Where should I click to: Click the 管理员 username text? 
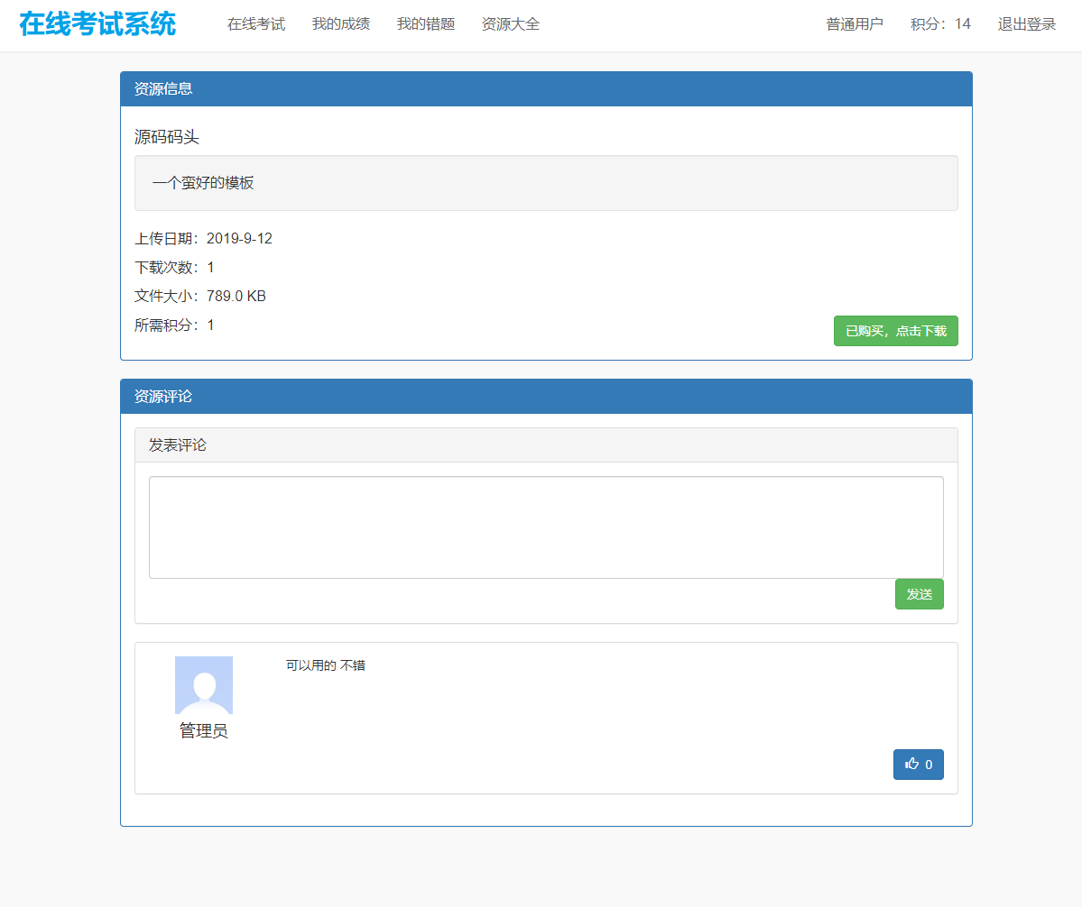point(203,731)
